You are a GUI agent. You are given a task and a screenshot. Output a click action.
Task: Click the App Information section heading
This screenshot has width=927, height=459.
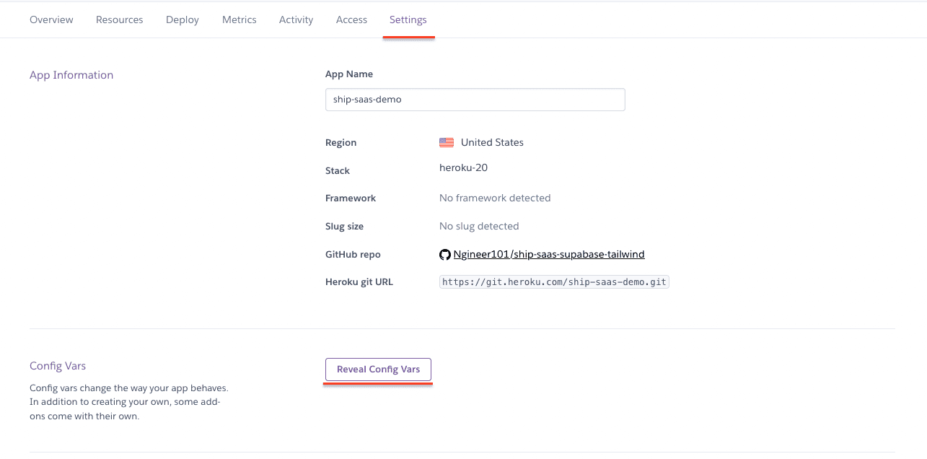tap(71, 74)
